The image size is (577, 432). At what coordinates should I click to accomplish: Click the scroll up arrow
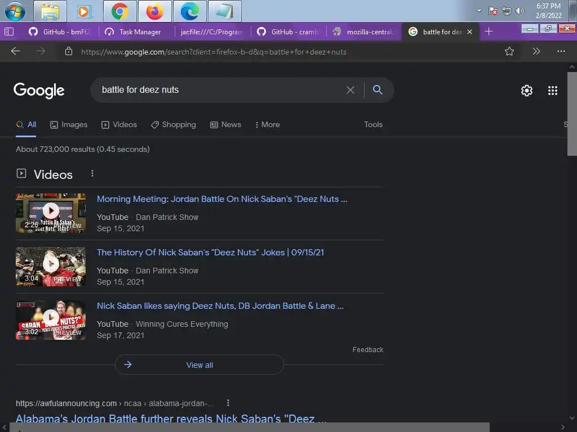[572, 67]
